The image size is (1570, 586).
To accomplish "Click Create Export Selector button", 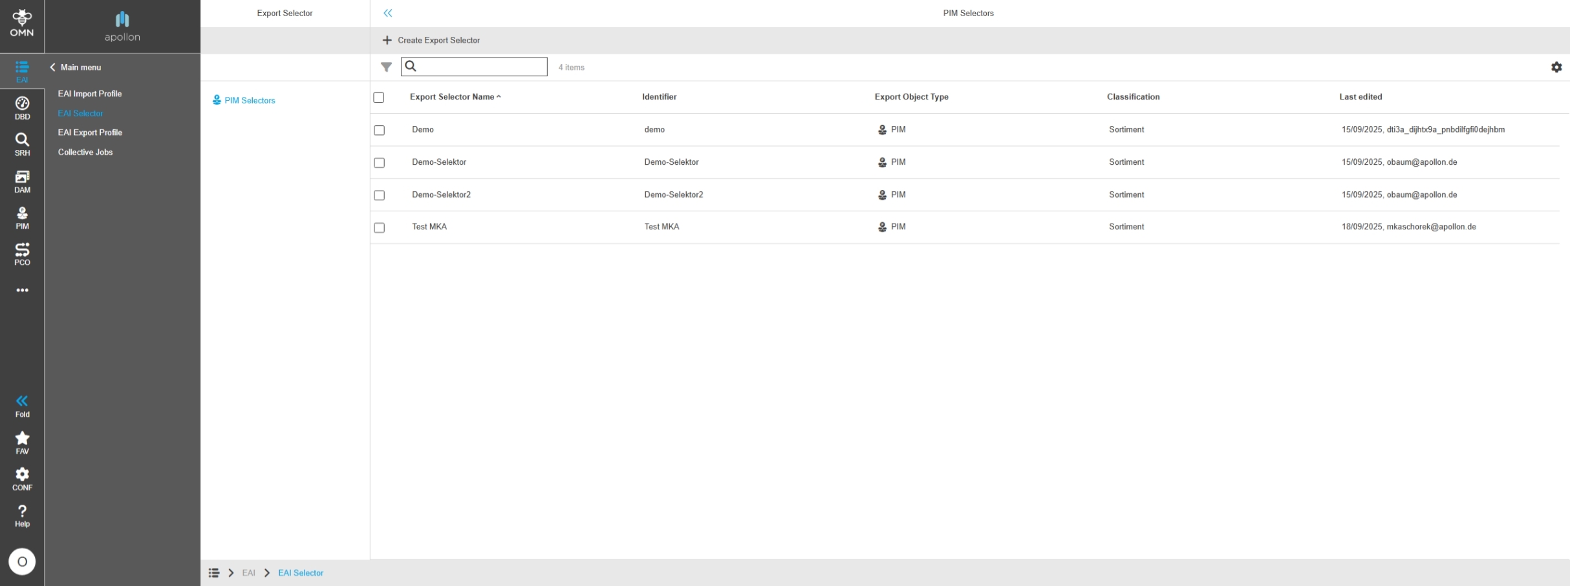I will [x=431, y=40].
